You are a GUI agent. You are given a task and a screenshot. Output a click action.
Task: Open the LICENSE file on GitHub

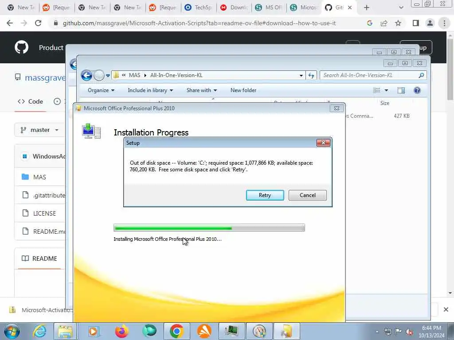tap(44, 213)
